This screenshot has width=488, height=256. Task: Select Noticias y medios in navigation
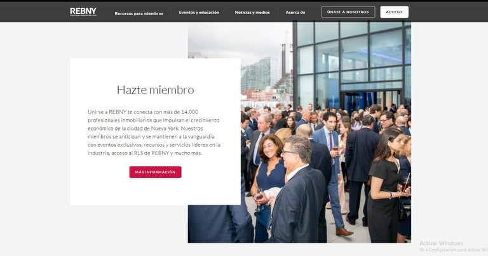[x=252, y=13]
